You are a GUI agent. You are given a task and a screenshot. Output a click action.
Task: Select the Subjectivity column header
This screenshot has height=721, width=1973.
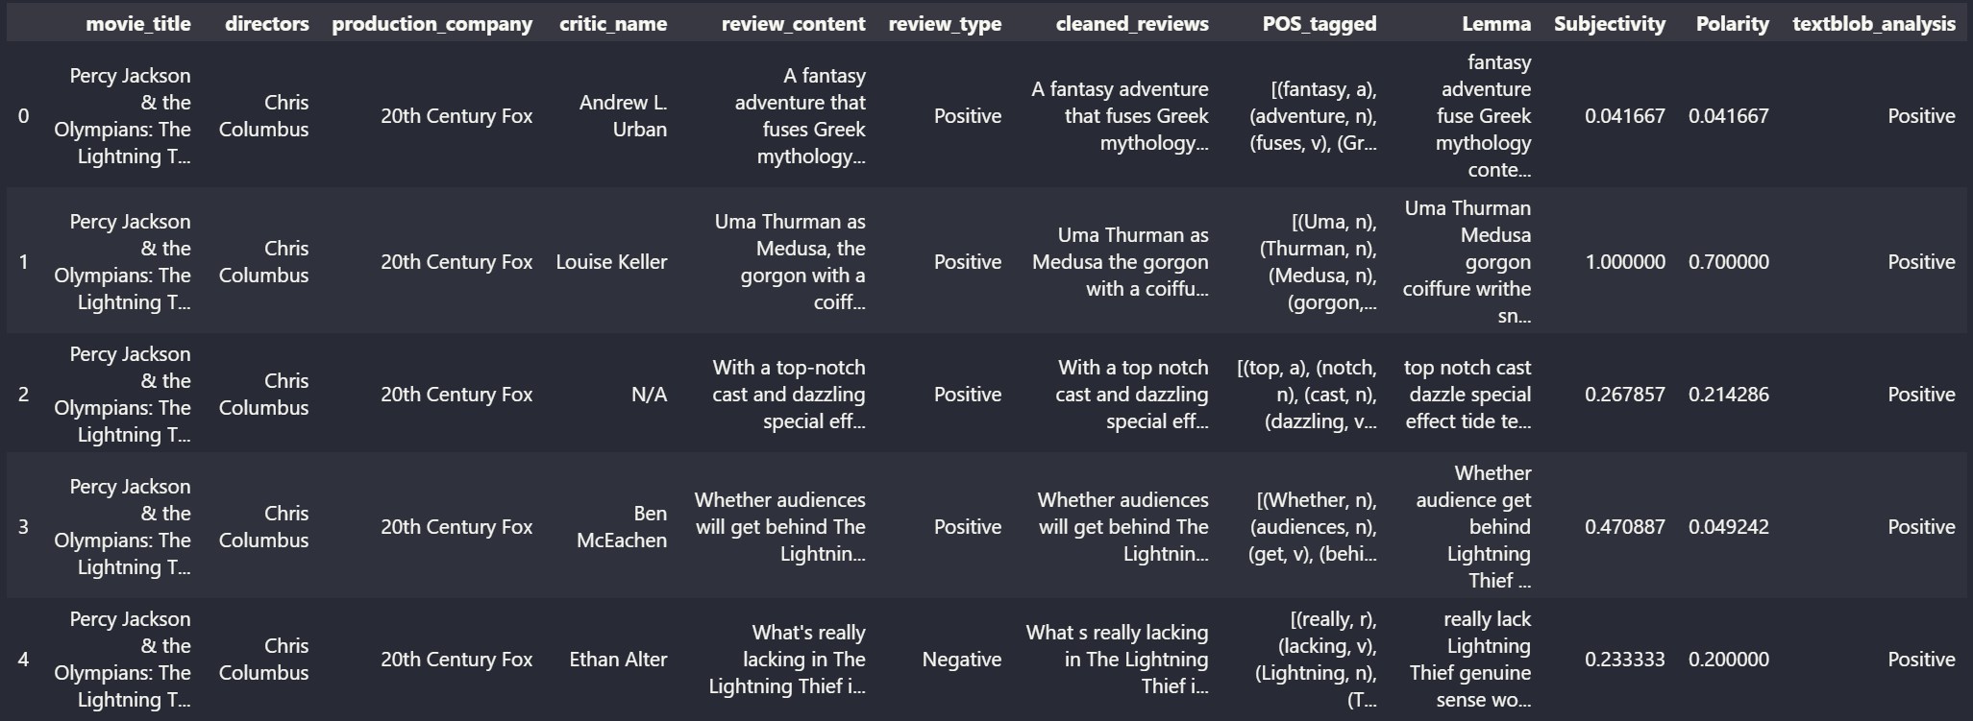point(1610,24)
